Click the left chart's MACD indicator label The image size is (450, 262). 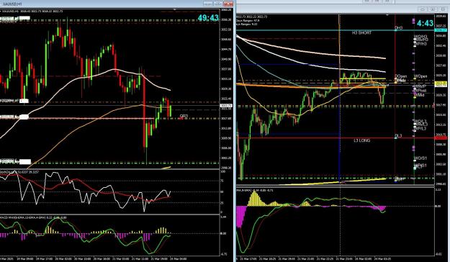point(33,217)
